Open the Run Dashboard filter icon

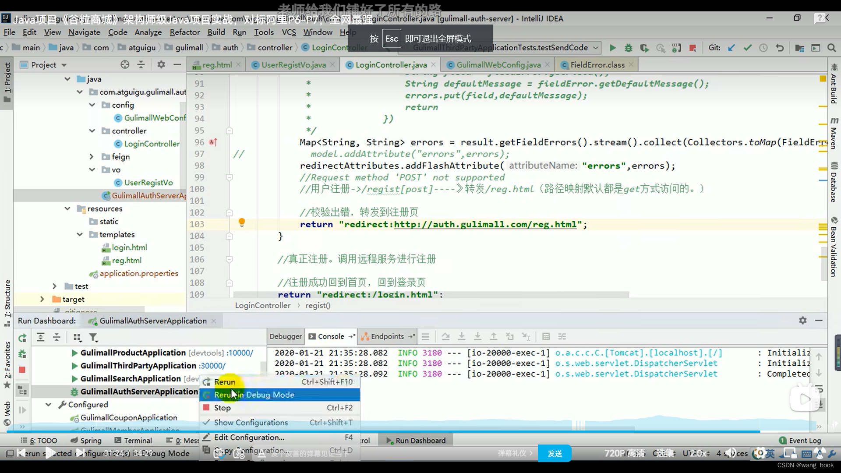coord(93,337)
